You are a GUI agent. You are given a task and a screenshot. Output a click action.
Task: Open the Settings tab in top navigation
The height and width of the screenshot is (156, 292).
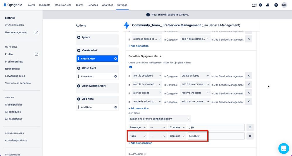point(122,5)
